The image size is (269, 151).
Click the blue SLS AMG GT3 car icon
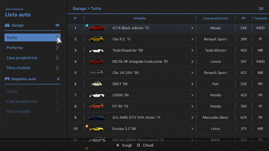click(97, 117)
